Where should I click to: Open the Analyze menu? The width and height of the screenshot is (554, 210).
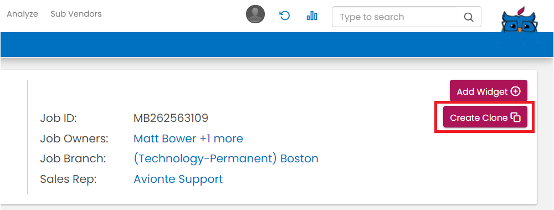pyautogui.click(x=22, y=14)
